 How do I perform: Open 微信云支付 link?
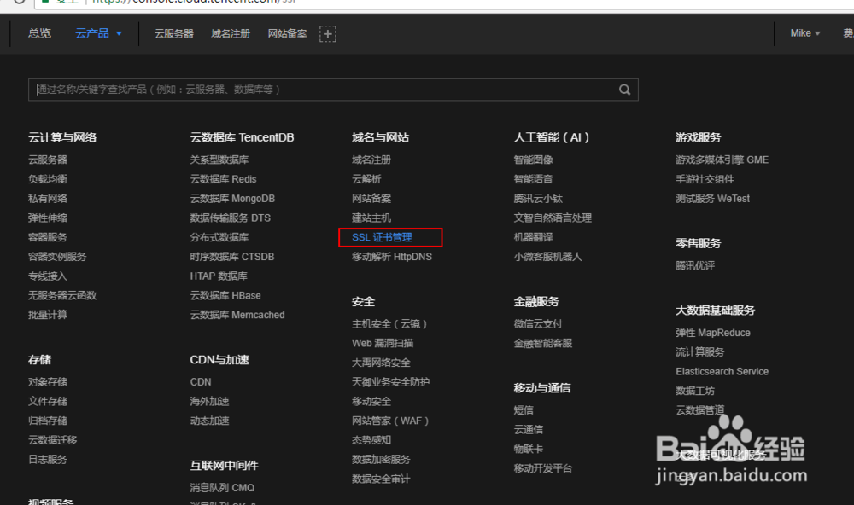(x=538, y=324)
